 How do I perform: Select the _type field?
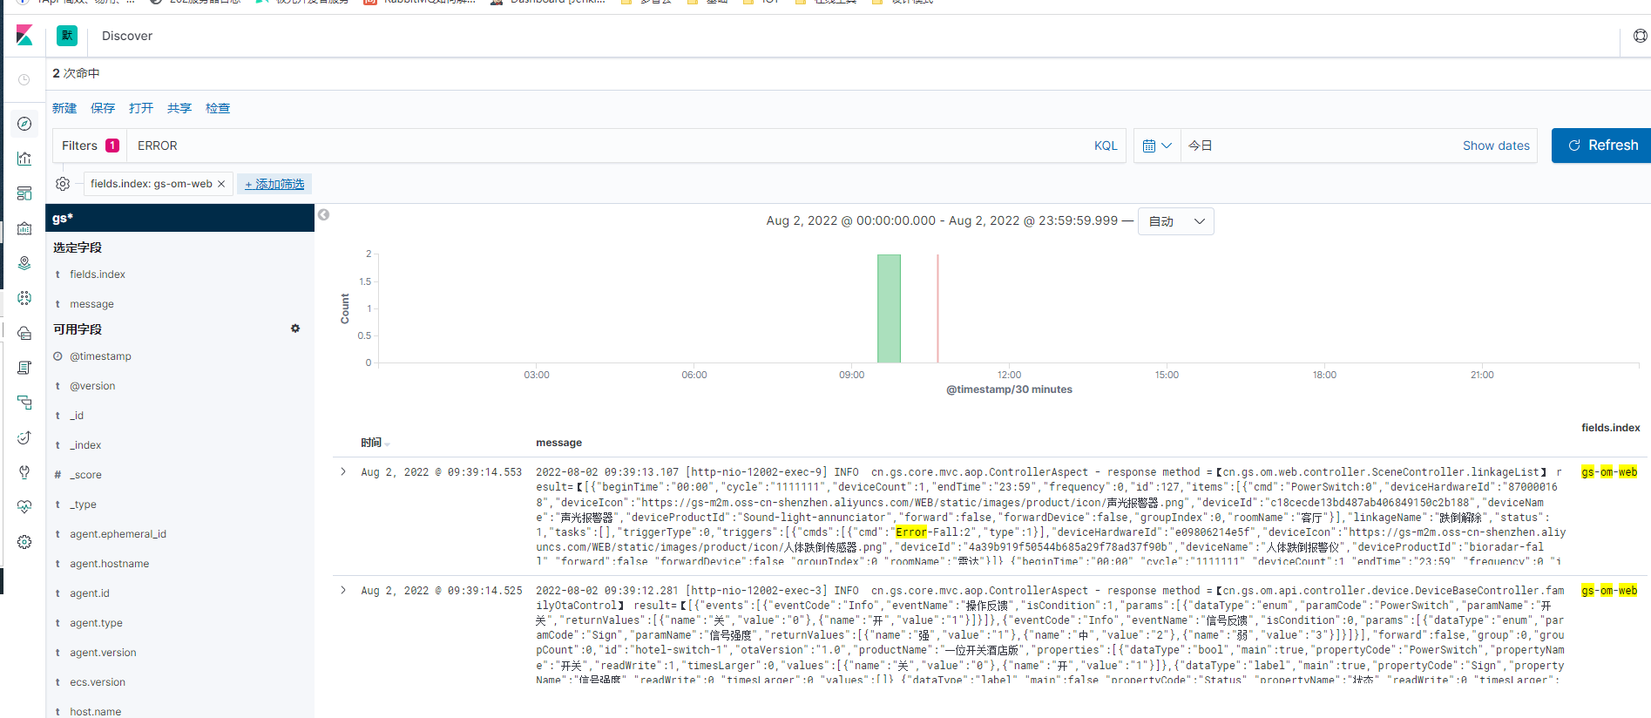[83, 505]
